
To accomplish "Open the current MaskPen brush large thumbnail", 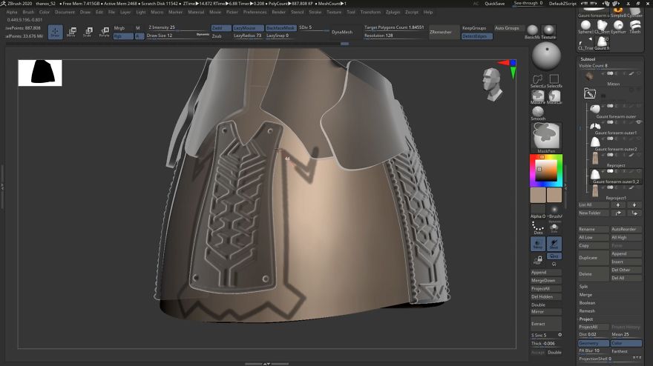I will pos(546,137).
